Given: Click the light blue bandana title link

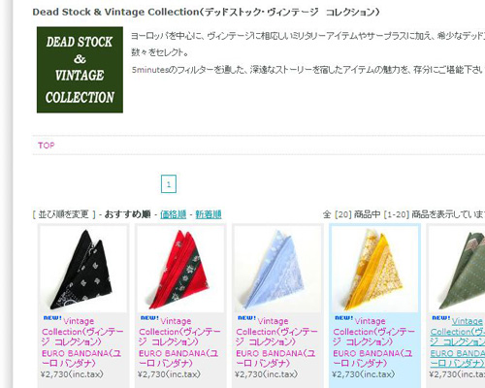Looking at the screenshot, I should click(x=276, y=342).
